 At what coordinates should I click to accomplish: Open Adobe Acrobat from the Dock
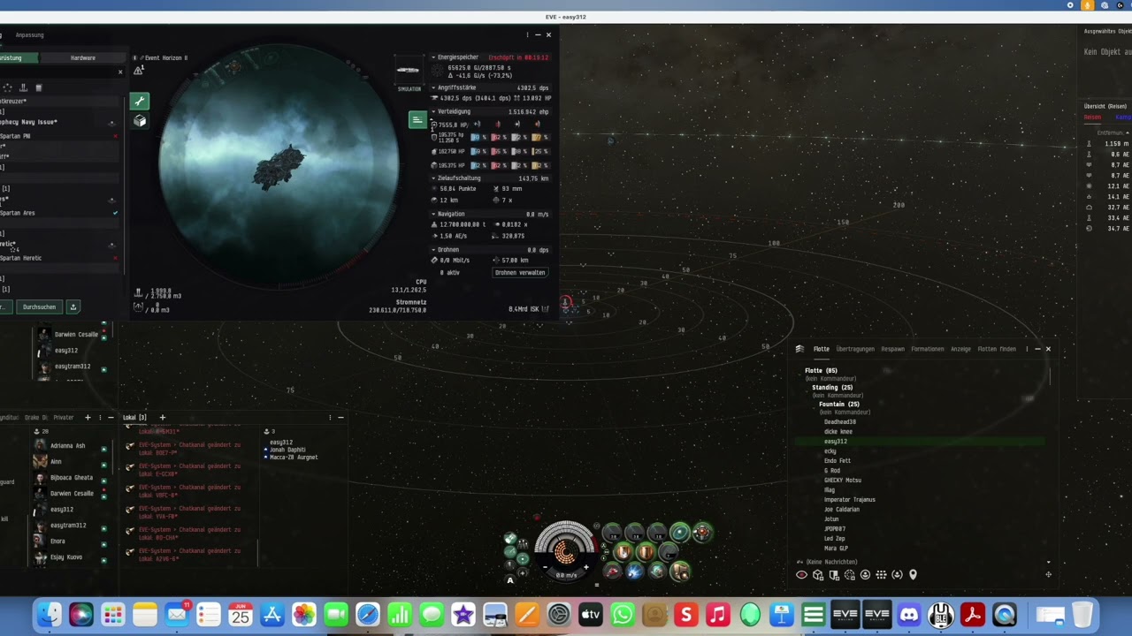(x=972, y=614)
